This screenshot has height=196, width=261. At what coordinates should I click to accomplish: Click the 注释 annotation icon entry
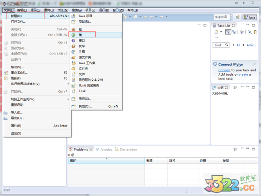pyautogui.click(x=73, y=52)
